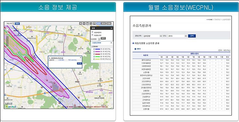Click the 자동측정망 소음측정 결과 subheading
This screenshot has height=122, width=239.
[x=147, y=43]
